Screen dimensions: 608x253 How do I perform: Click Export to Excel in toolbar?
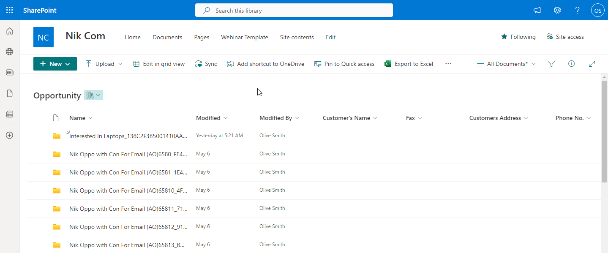(409, 64)
